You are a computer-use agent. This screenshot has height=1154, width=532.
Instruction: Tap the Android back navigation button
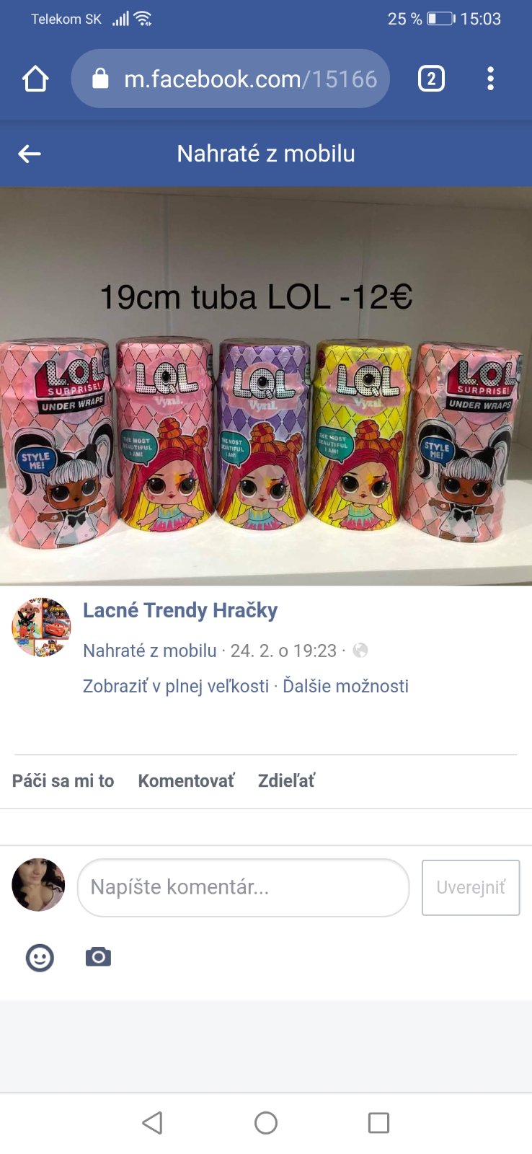tap(153, 1123)
